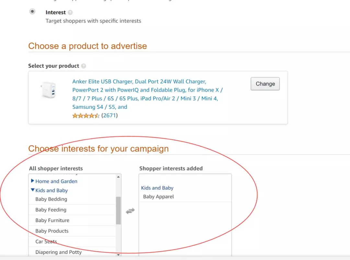Click the star rating icons

[x=86, y=116]
